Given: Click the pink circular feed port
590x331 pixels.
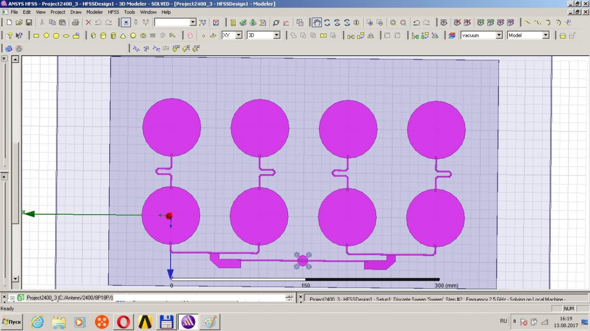Looking at the screenshot, I should point(302,261).
